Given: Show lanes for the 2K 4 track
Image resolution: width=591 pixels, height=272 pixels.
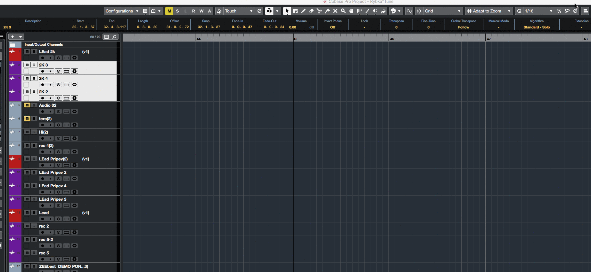Looking at the screenshot, I should [x=66, y=85].
